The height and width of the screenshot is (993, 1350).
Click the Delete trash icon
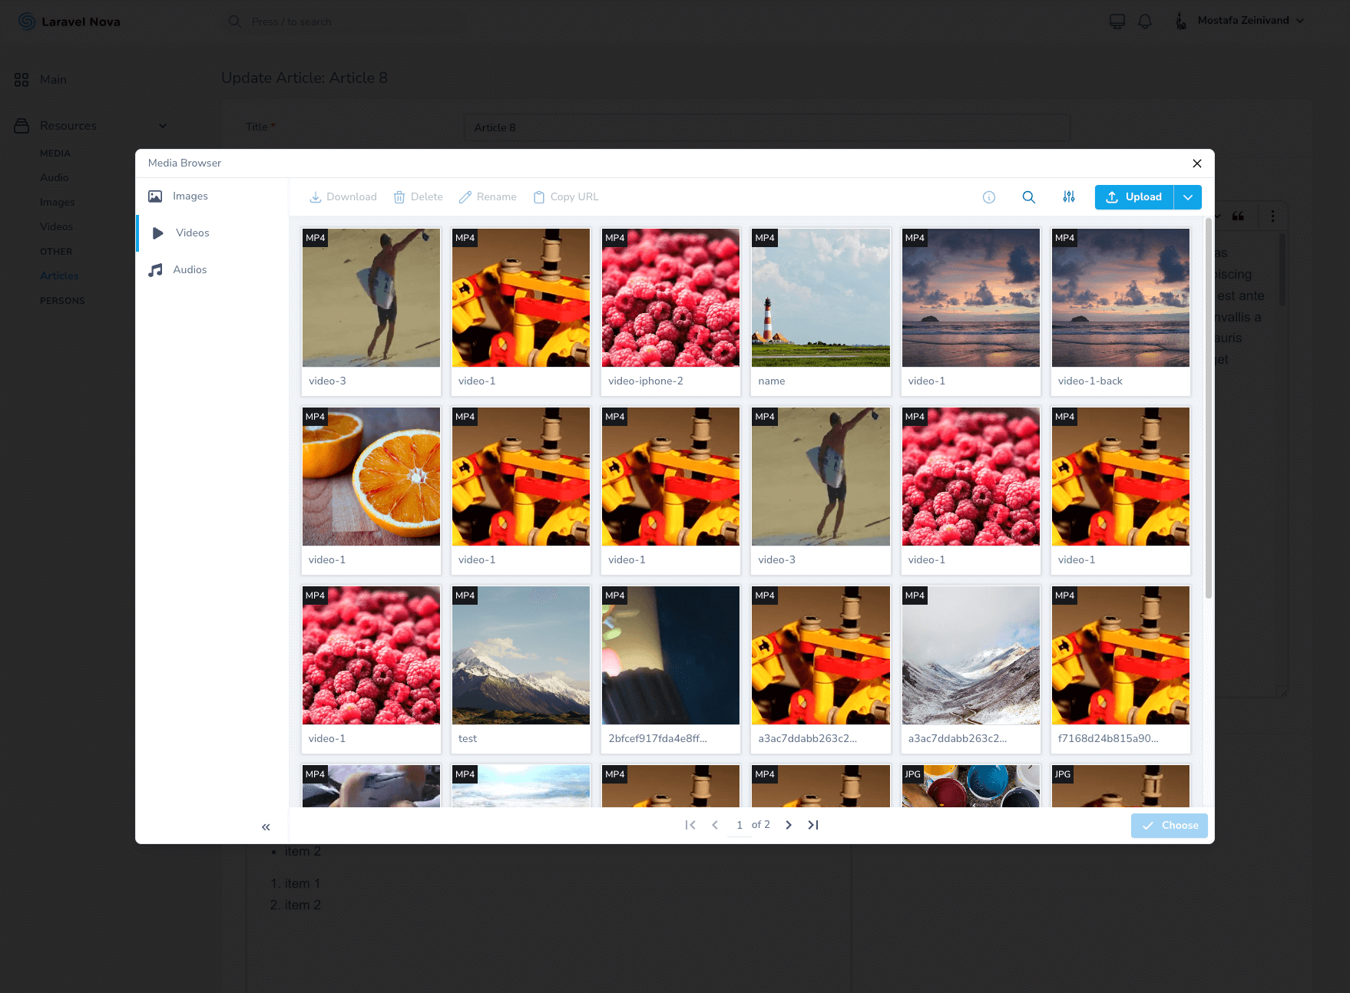point(419,197)
